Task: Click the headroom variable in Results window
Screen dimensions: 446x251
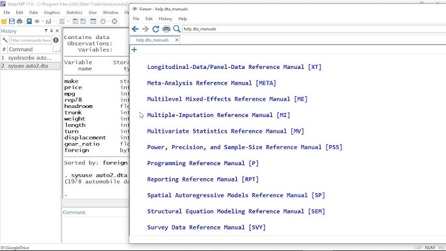Action: coord(78,106)
